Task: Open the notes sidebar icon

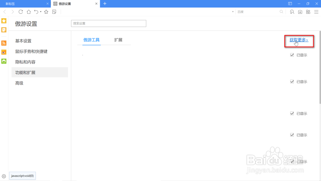Action: coord(4,30)
